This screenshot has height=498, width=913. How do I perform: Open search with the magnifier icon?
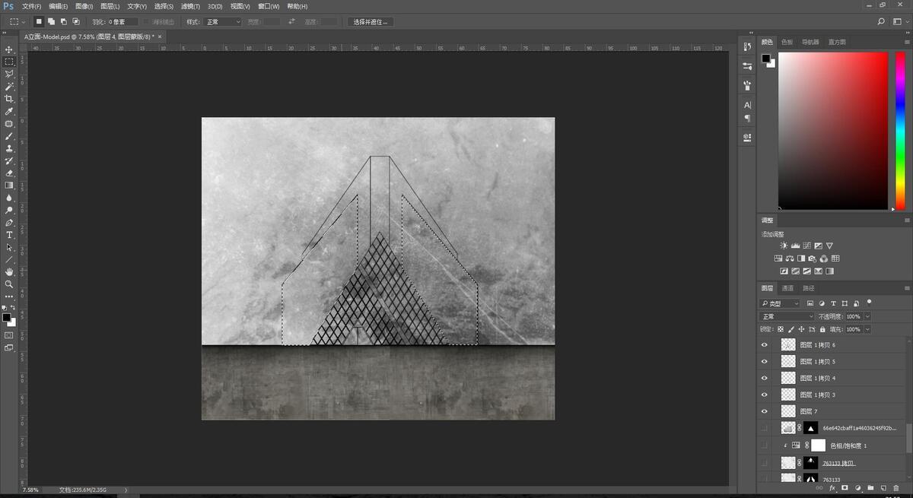[x=881, y=22]
